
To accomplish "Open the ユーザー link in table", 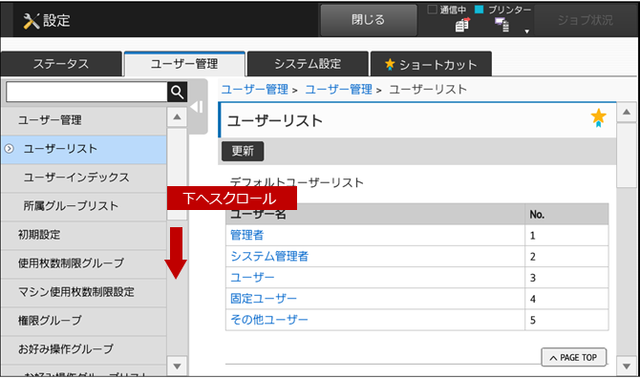I will [252, 278].
